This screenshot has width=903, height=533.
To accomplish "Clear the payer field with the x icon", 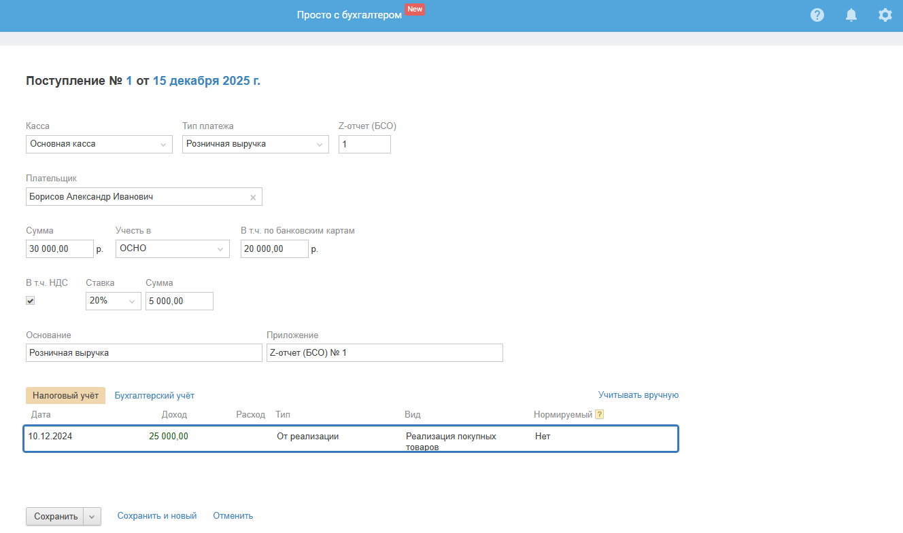I will [253, 197].
